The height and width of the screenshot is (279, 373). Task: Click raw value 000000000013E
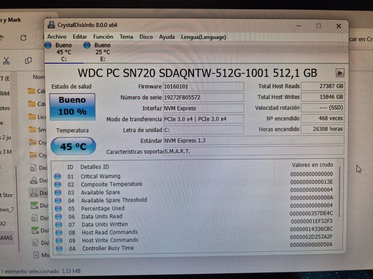click(311, 182)
